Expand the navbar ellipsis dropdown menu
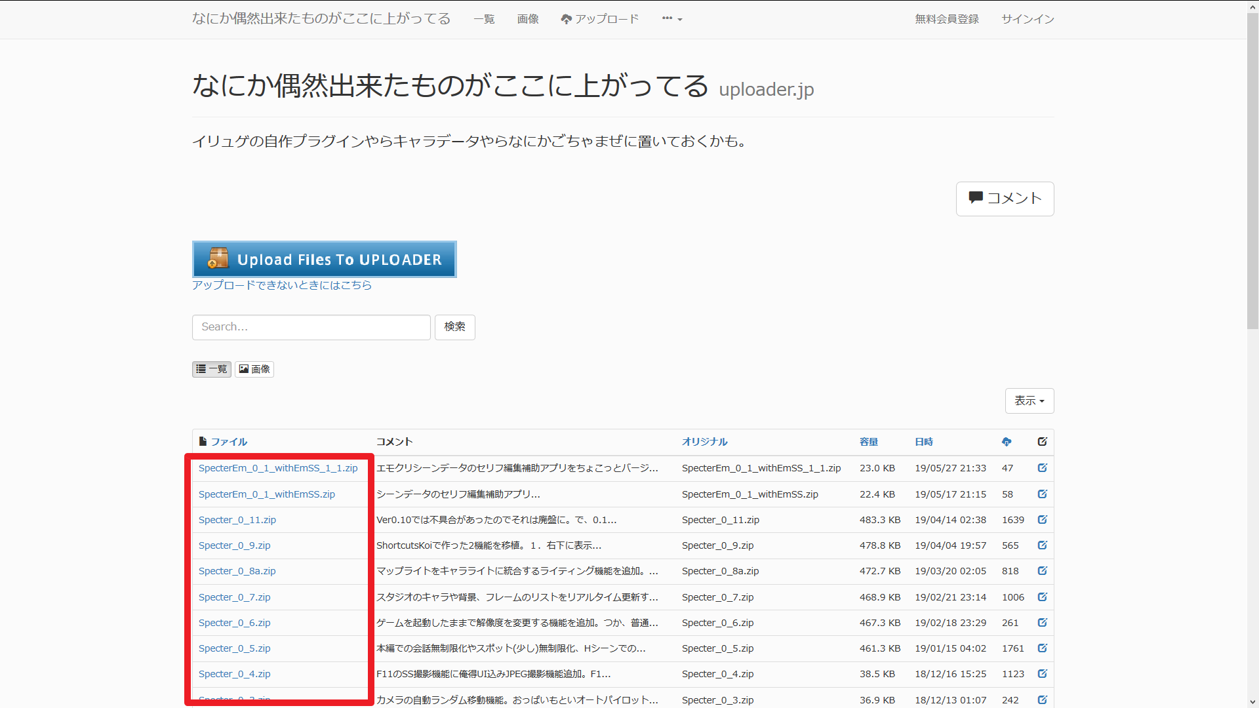Viewport: 1259px width, 708px height. [x=671, y=19]
